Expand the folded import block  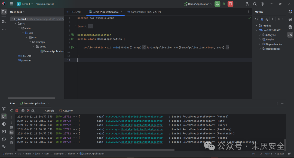click(76, 26)
